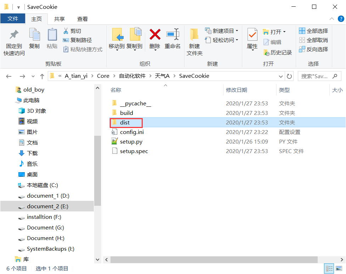This screenshot has height=274, width=346.
Task: Open document_1 (D:) drive in the sidebar
Action: click(44, 196)
